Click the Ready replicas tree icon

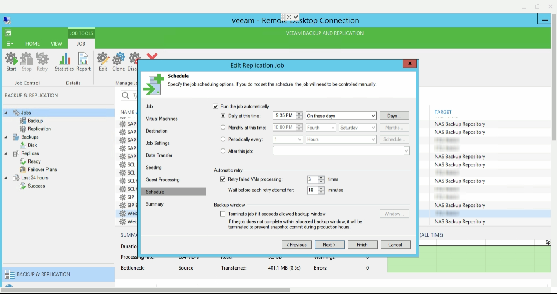click(23, 161)
